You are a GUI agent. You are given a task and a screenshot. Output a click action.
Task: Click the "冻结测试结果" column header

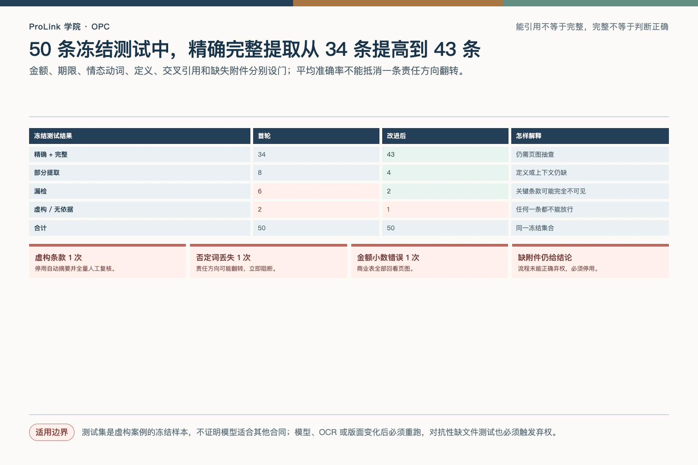tap(140, 136)
